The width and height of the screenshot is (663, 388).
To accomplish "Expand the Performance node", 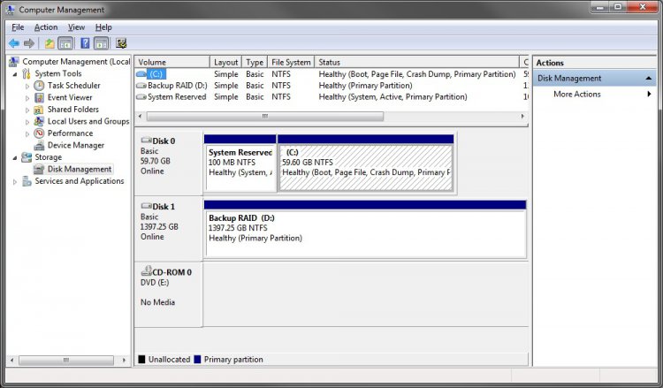I will pos(27,133).
